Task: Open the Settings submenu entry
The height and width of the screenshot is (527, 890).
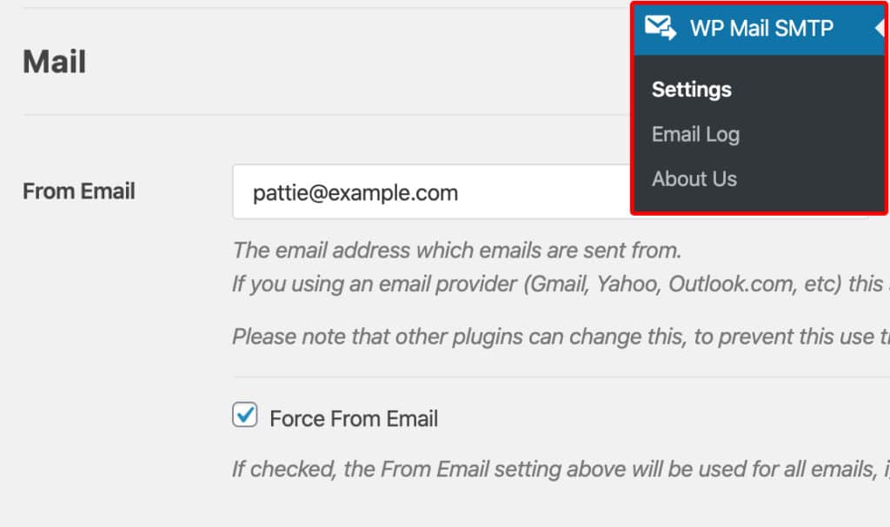Action: [691, 89]
